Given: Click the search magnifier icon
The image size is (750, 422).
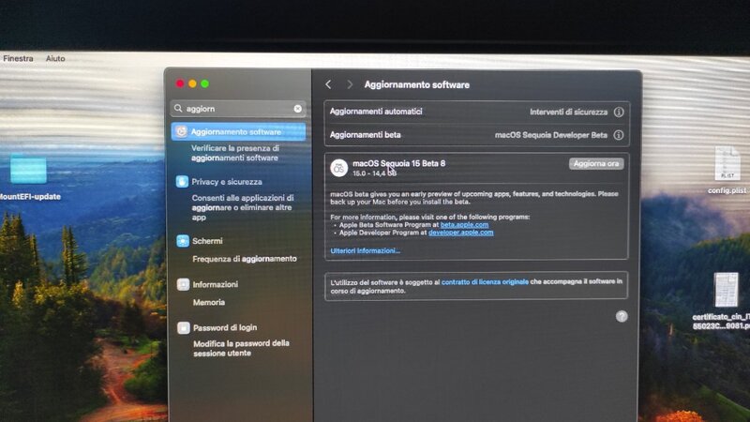Looking at the screenshot, I should point(178,109).
